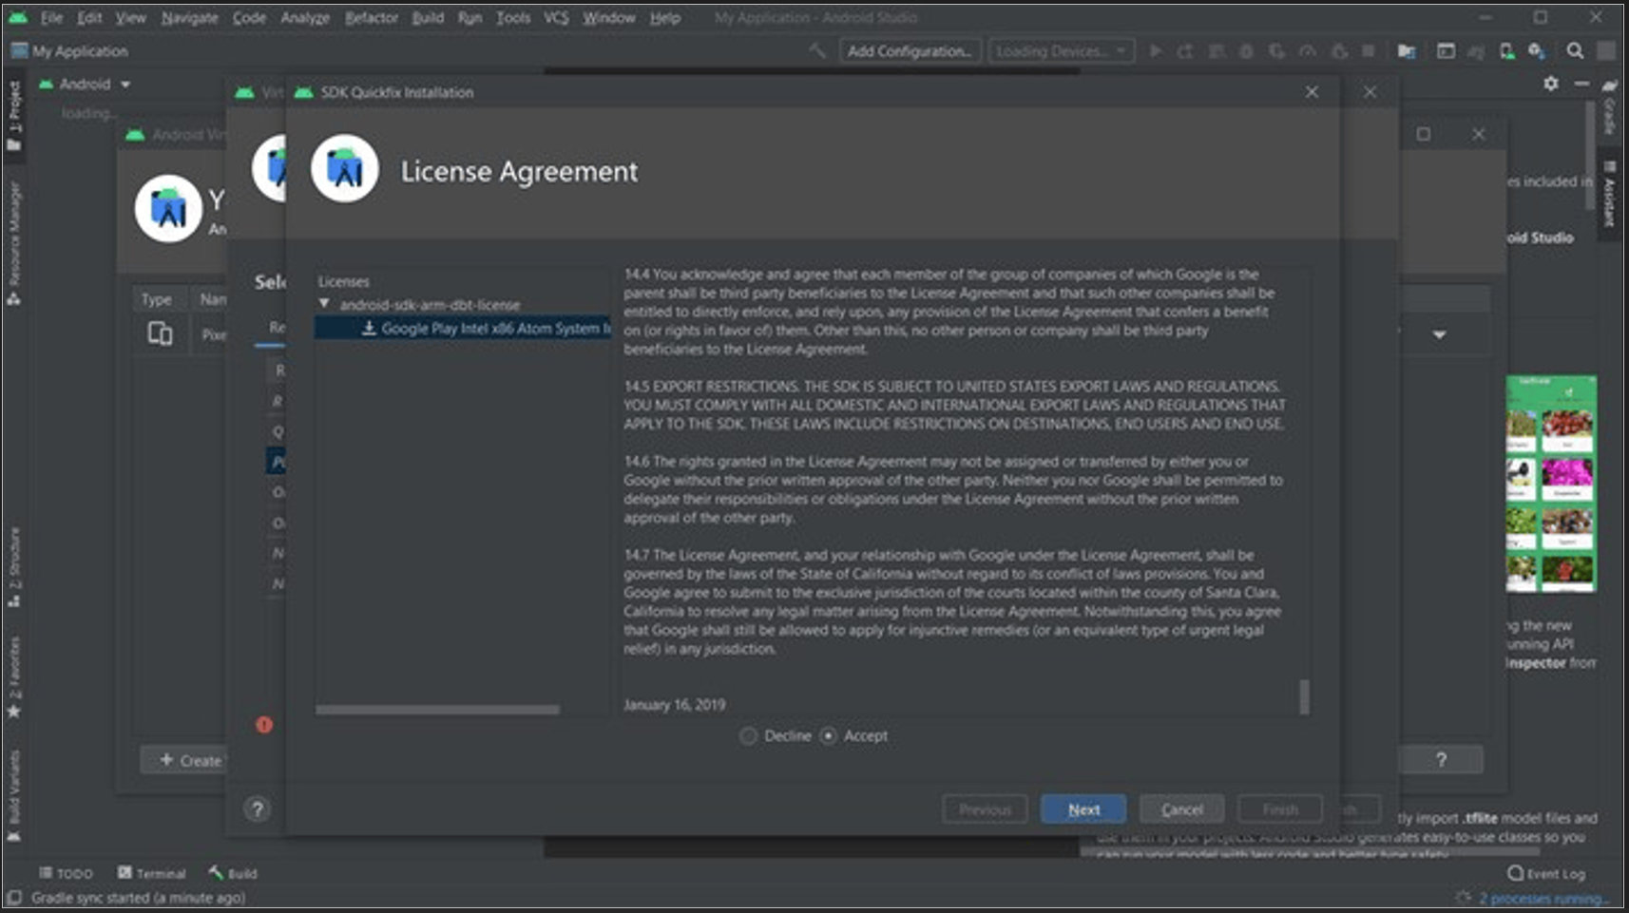Click the help question mark icon
The width and height of the screenshot is (1629, 913).
pyautogui.click(x=257, y=808)
